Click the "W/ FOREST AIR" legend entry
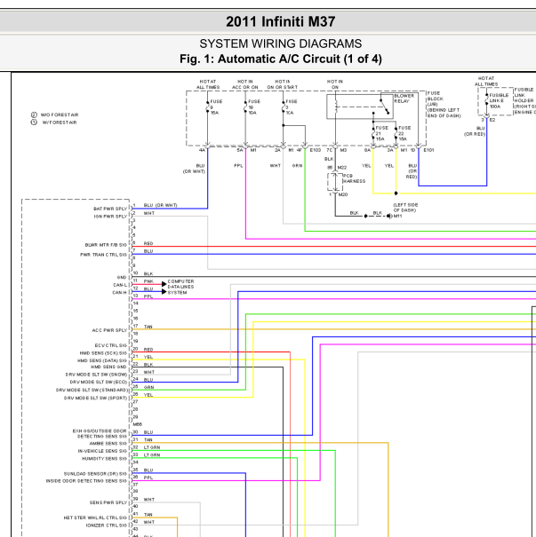The width and height of the screenshot is (536, 537). 54,122
